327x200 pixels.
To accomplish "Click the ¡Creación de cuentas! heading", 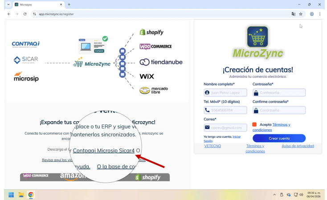I will point(258,70).
